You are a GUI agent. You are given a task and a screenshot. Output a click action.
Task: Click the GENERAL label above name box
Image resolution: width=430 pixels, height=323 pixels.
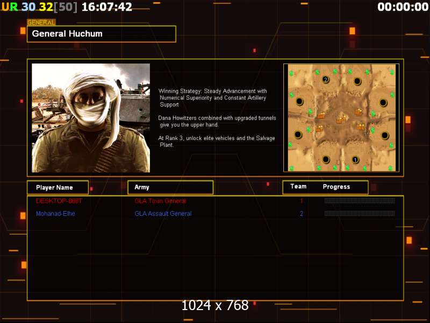tap(41, 22)
